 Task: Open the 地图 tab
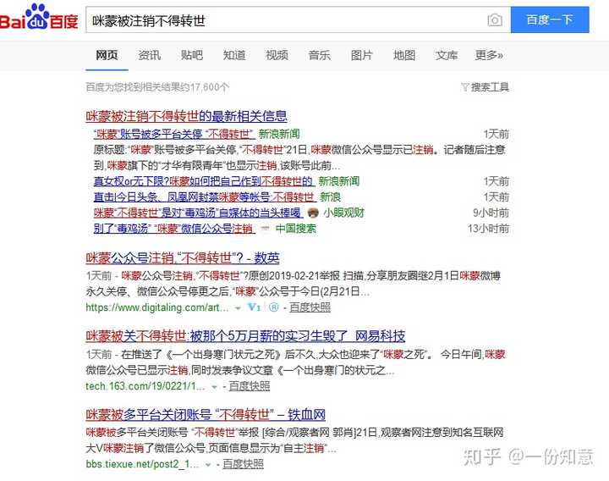coord(404,55)
